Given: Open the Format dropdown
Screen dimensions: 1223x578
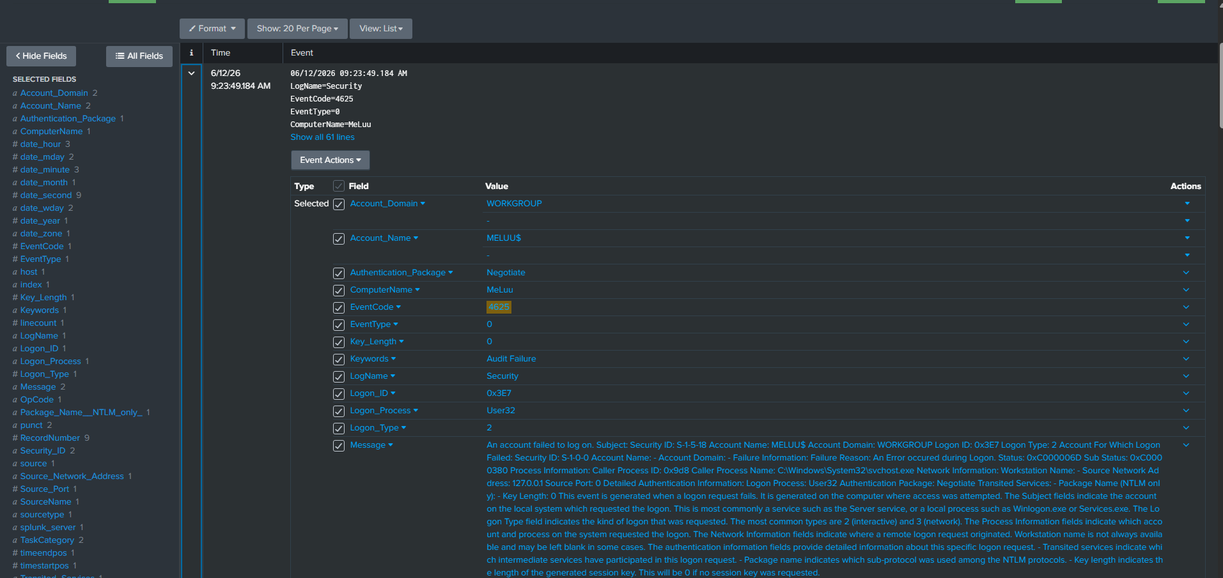Looking at the screenshot, I should pos(212,29).
